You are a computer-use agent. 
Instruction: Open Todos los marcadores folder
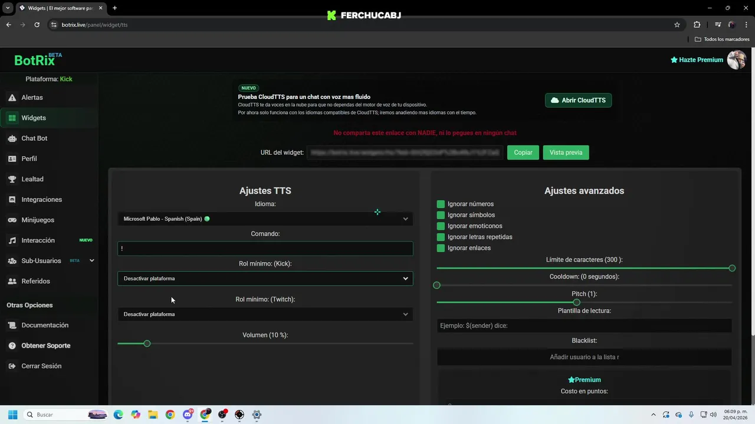722,39
